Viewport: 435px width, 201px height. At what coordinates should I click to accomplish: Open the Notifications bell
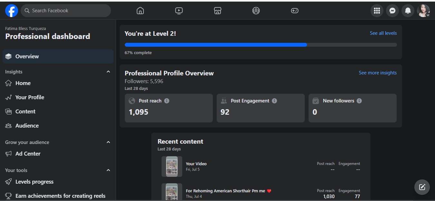point(408,11)
